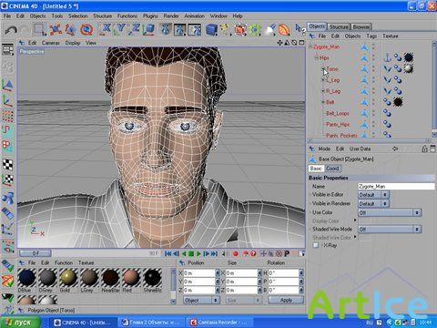Check the X-Ray checkbox
The height and width of the screenshot is (328, 437).
coord(316,245)
